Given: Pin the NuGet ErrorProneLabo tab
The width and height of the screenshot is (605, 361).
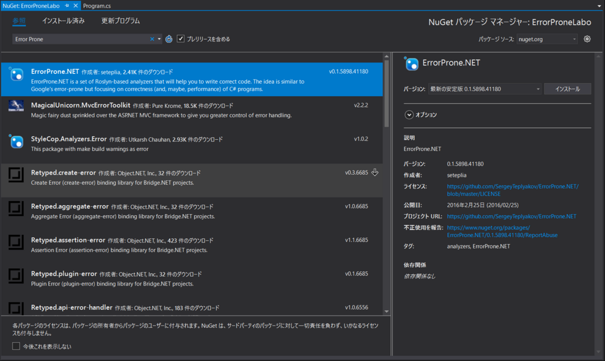Looking at the screenshot, I should 67,5.
